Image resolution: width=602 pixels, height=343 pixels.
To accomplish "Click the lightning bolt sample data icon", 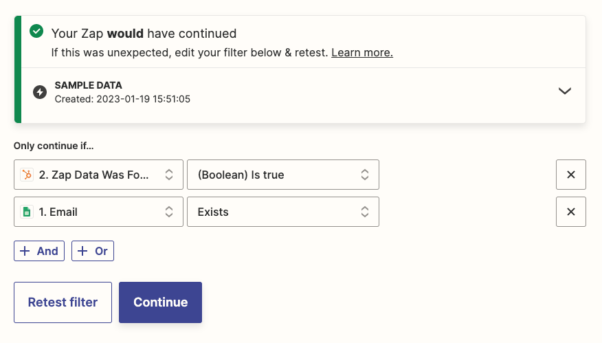I will pyautogui.click(x=40, y=92).
